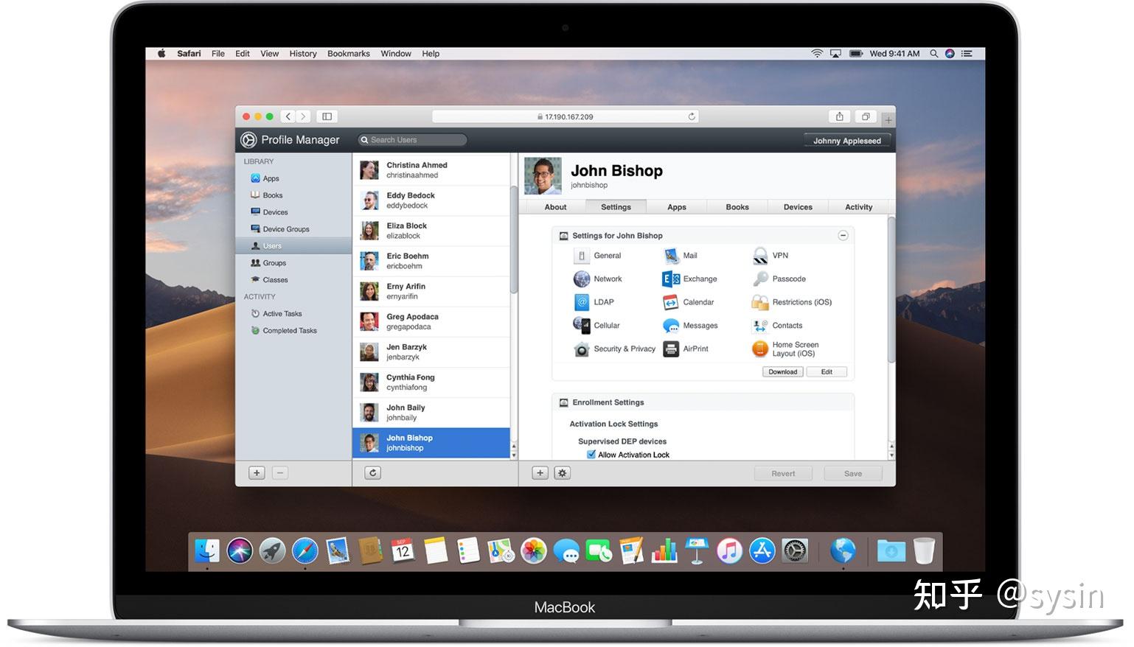Click the plus button below settings pane
Image resolution: width=1134 pixels, height=647 pixels.
pyautogui.click(x=540, y=473)
